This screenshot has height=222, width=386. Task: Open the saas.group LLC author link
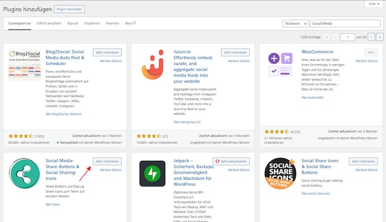tap(191, 122)
